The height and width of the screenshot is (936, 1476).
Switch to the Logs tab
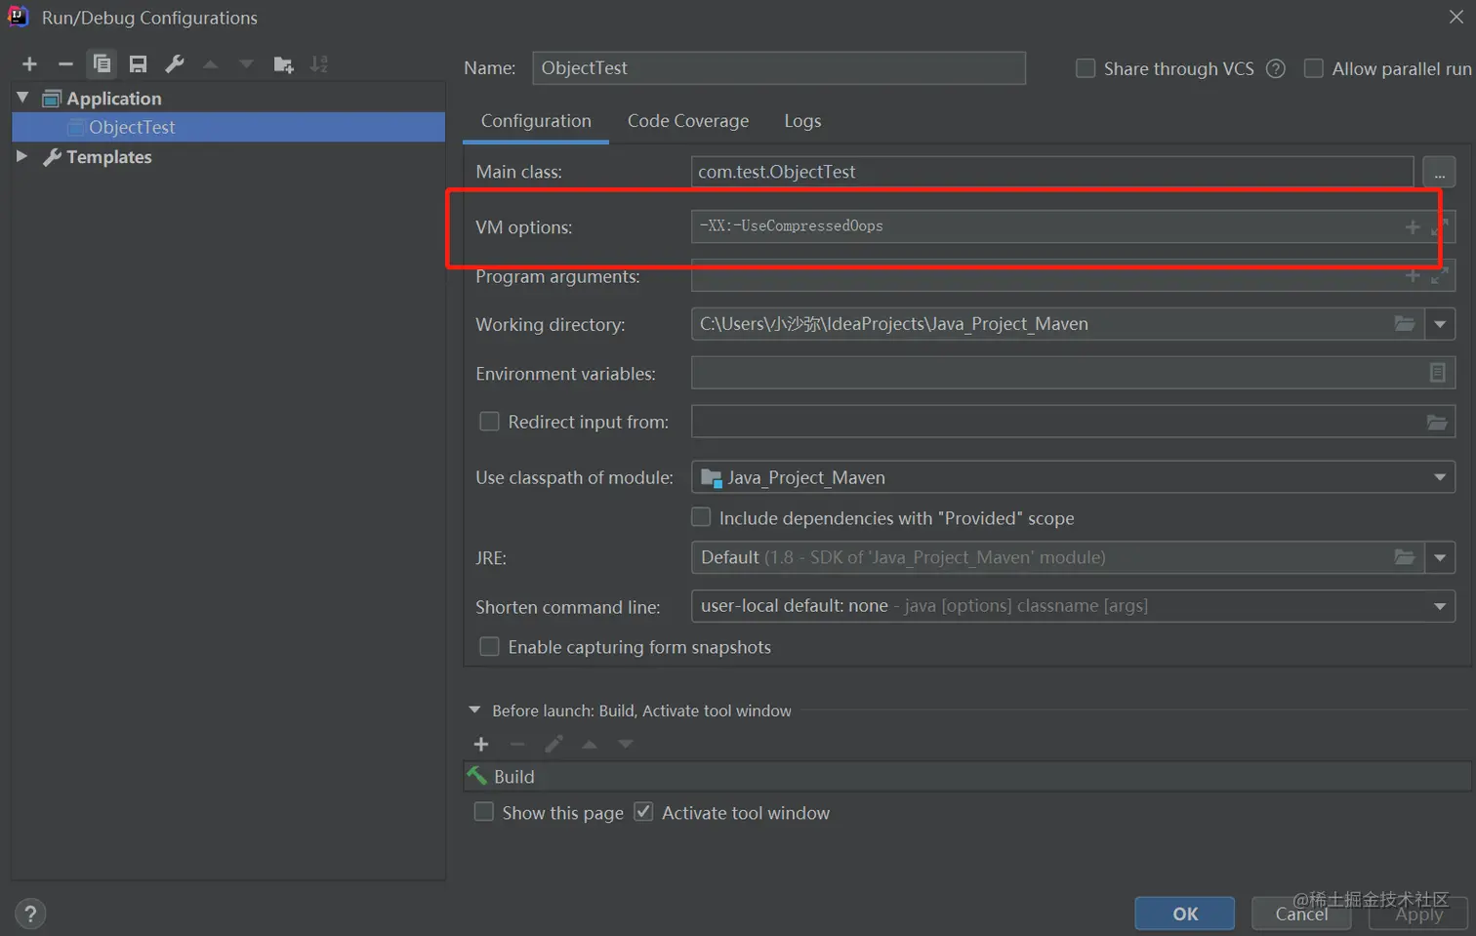pos(802,121)
